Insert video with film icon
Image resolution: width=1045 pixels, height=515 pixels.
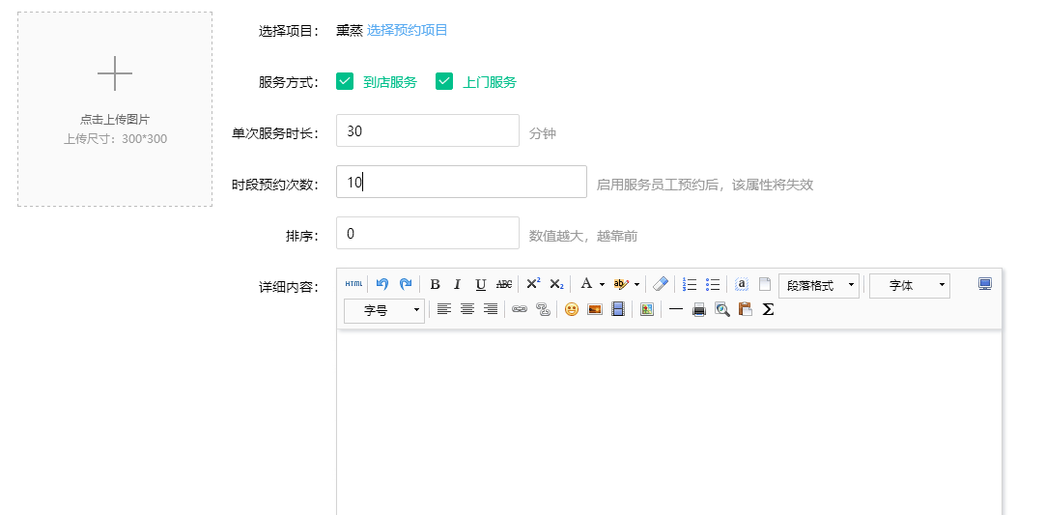tap(618, 309)
